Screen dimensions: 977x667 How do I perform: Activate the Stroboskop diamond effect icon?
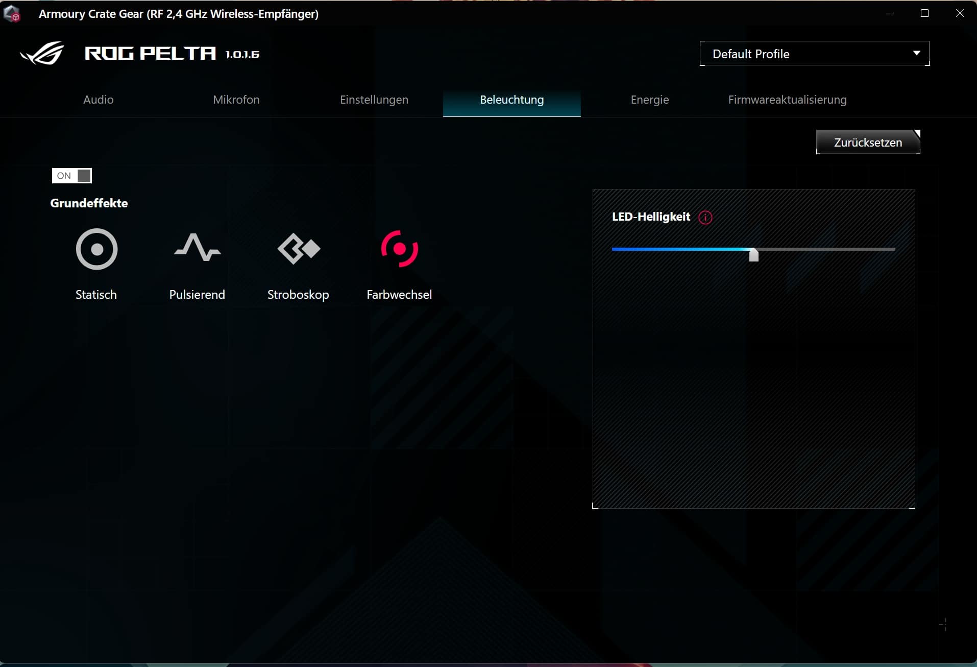pyautogui.click(x=299, y=249)
